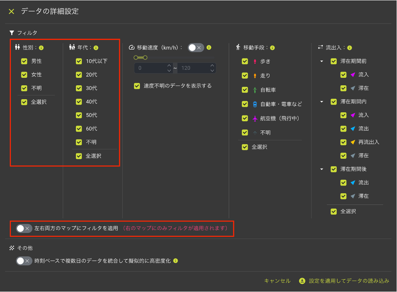The image size is (397, 292).
Task: Click the info icon next to 流出入
Action: coord(349,48)
